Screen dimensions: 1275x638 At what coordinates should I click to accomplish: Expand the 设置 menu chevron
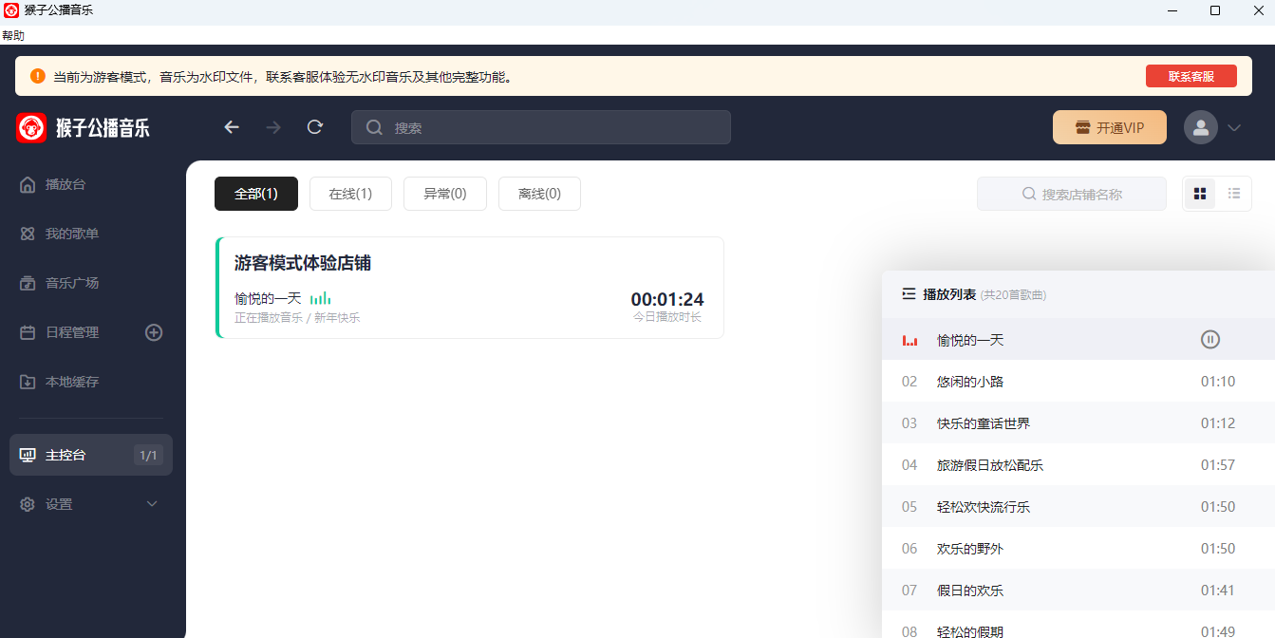click(152, 504)
